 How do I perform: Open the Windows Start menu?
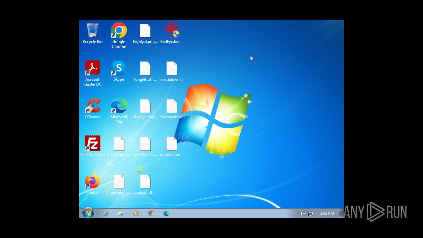(x=88, y=213)
